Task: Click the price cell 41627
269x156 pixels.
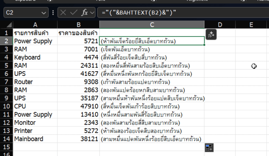Action: pos(79,73)
